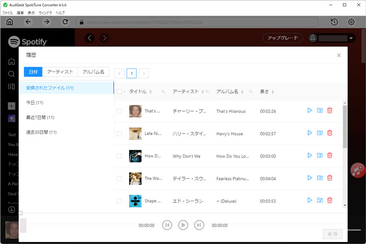This screenshot has width=366, height=244.
Task: Reload the current page
Action: point(65,22)
